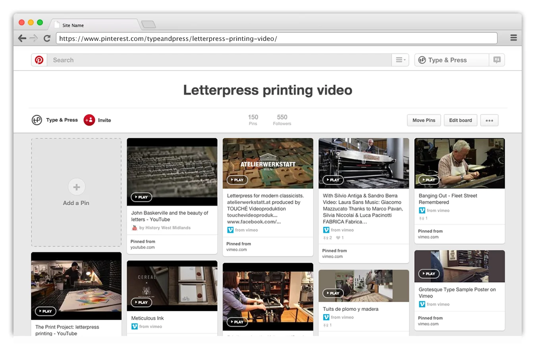Image resolution: width=536 pixels, height=357 pixels.
Task: Click Vimeo icon under Meticulous Ink
Action: tap(135, 326)
